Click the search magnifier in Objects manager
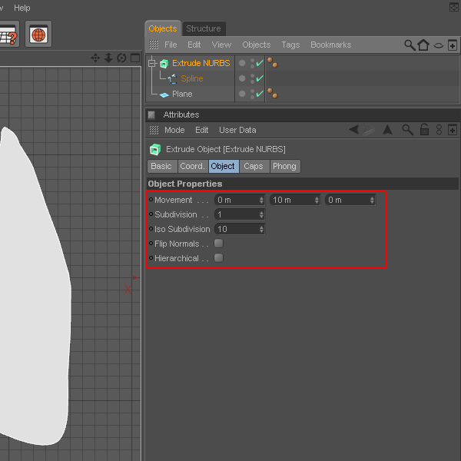Viewport: 461px width, 461px height. tap(410, 45)
